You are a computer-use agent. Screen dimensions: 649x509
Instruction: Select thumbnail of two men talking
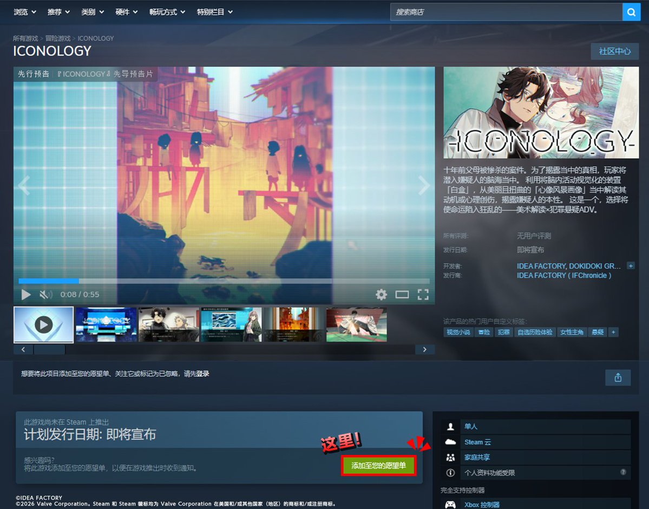pos(168,325)
